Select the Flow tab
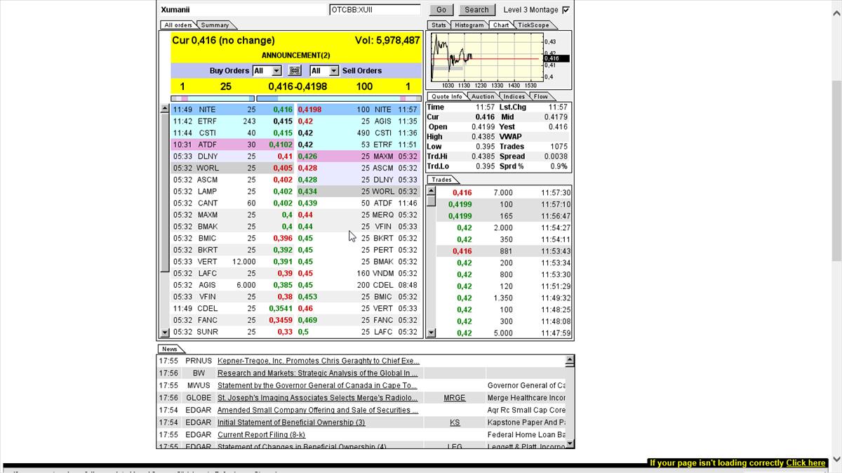 540,96
